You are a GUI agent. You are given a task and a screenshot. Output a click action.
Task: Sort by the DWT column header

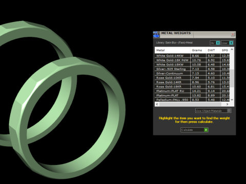(213, 50)
